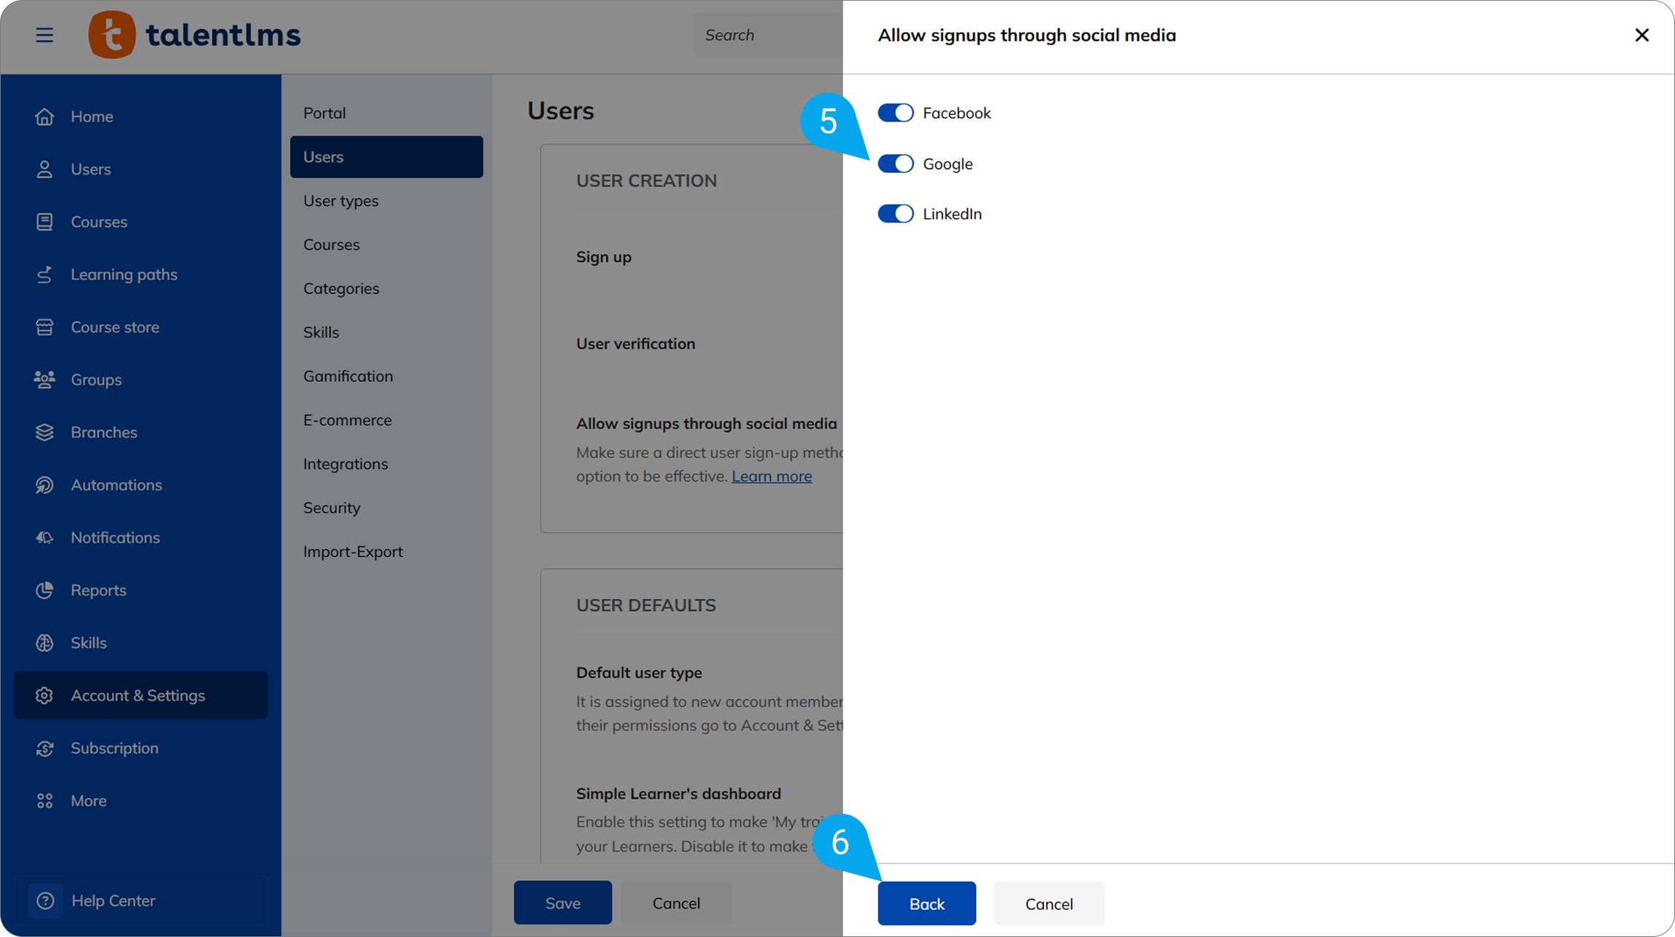
Task: Click the TalentLMS logo
Action: (194, 35)
